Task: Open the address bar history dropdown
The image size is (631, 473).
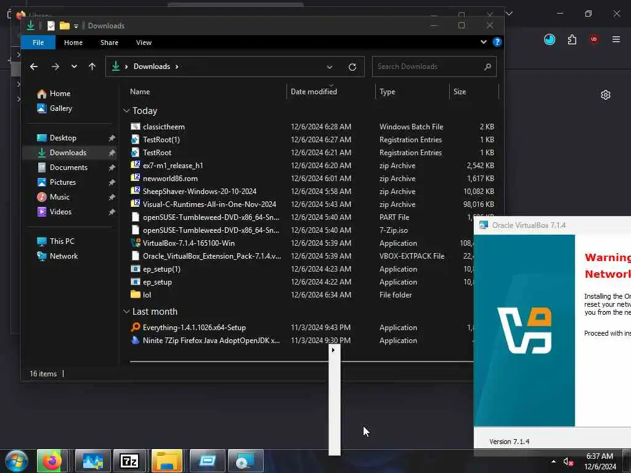Action: (x=330, y=67)
